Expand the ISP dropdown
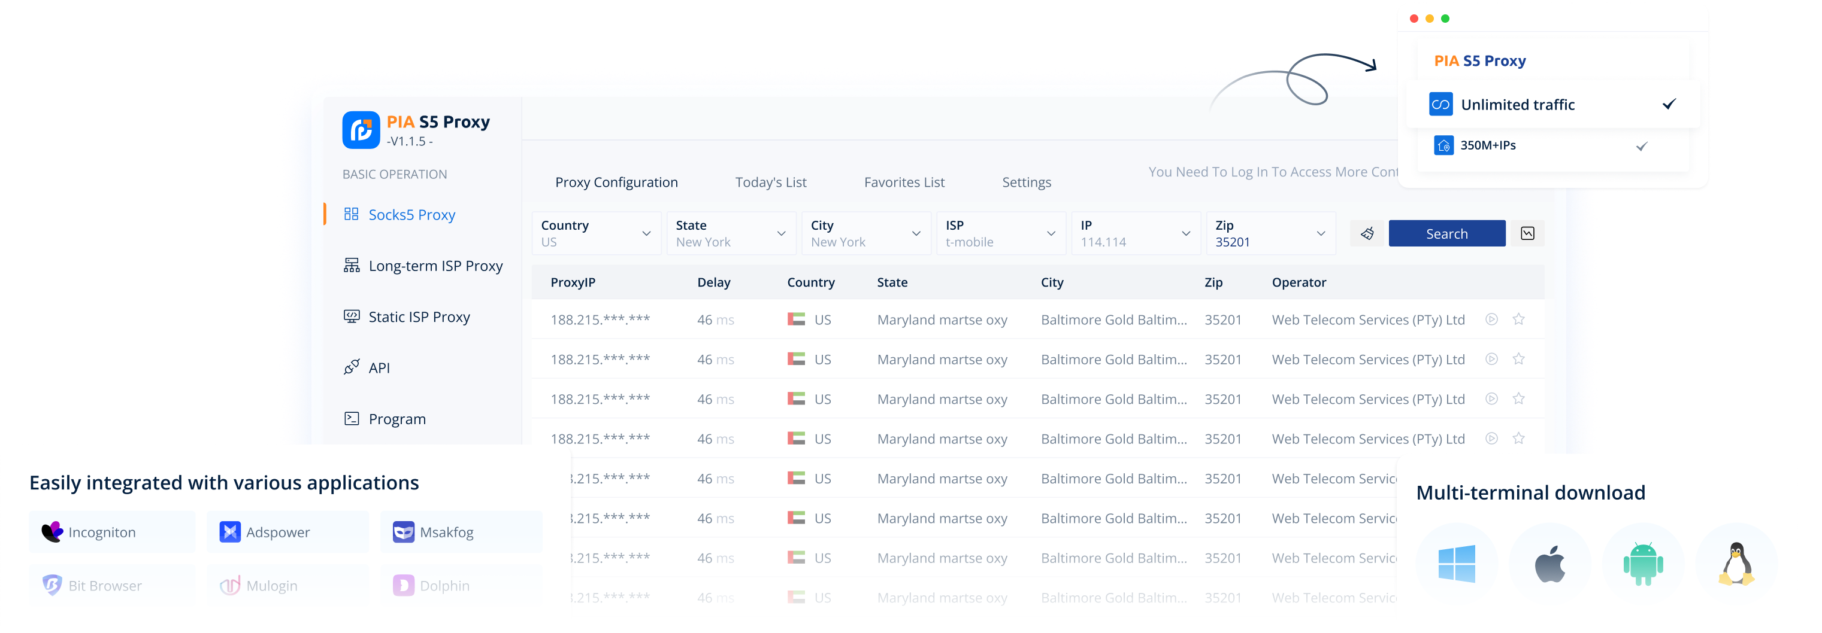Viewport: 1822px width, 633px height. pos(1001,233)
